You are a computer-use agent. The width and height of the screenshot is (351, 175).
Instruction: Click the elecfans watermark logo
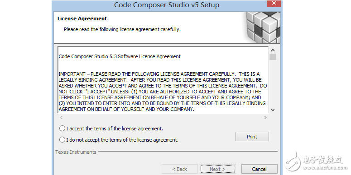pos(316,162)
